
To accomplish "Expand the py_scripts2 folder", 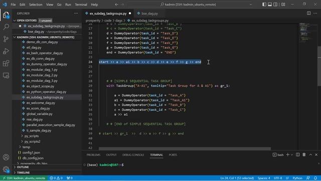I will coord(22,141).
